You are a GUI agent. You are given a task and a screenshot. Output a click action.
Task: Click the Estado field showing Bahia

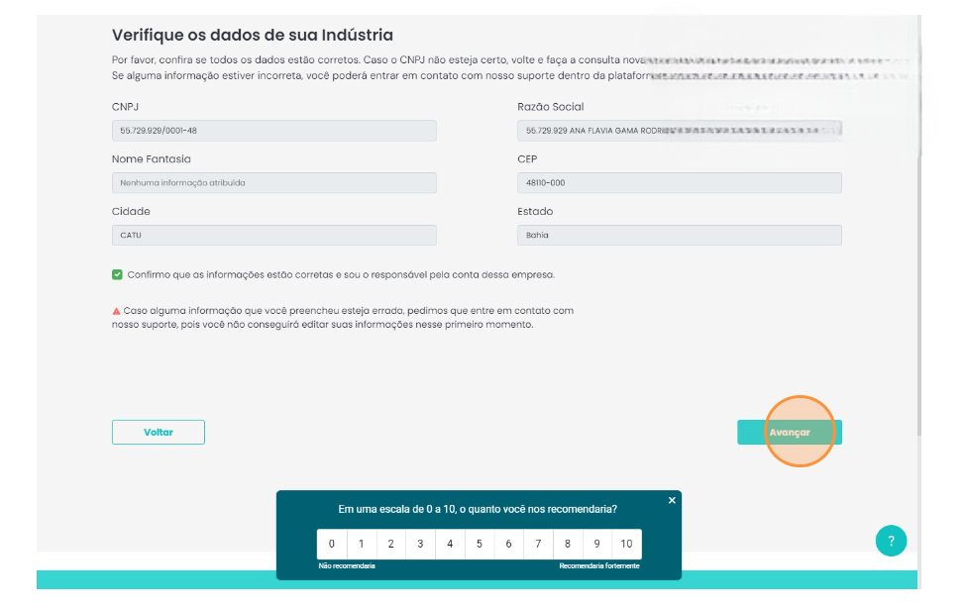[679, 236]
